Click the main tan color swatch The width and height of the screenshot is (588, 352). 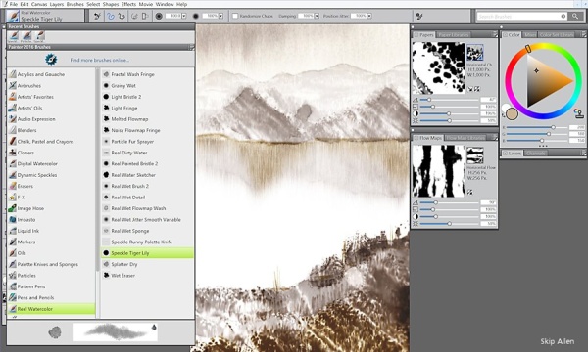512,113
